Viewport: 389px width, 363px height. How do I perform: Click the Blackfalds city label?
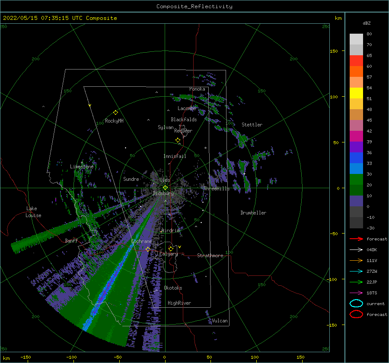click(184, 120)
